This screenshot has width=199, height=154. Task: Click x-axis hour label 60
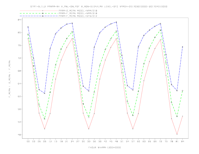[138, 141]
